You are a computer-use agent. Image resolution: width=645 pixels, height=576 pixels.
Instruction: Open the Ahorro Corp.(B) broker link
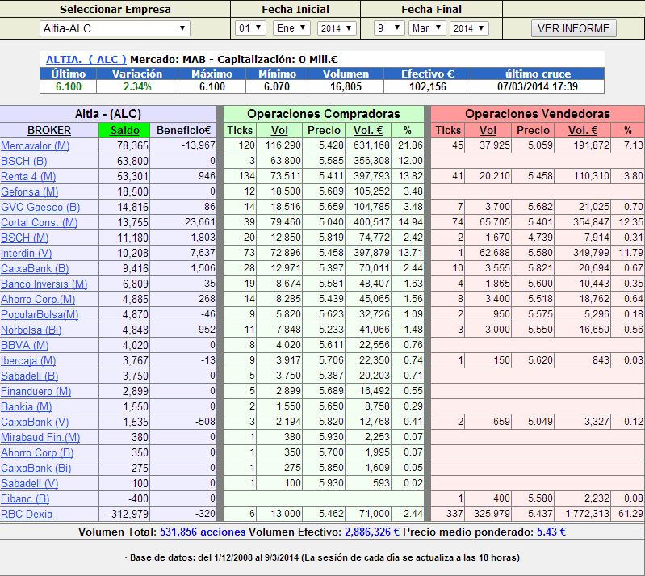coord(37,453)
